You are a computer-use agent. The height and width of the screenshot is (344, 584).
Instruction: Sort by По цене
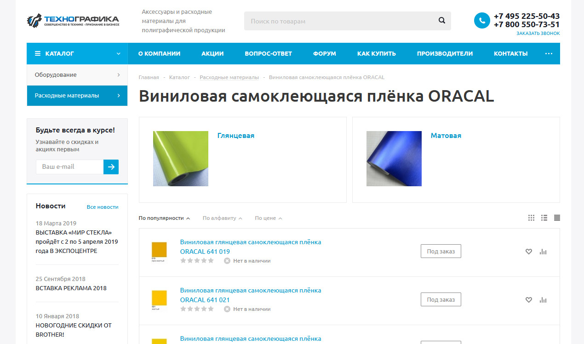tap(269, 218)
